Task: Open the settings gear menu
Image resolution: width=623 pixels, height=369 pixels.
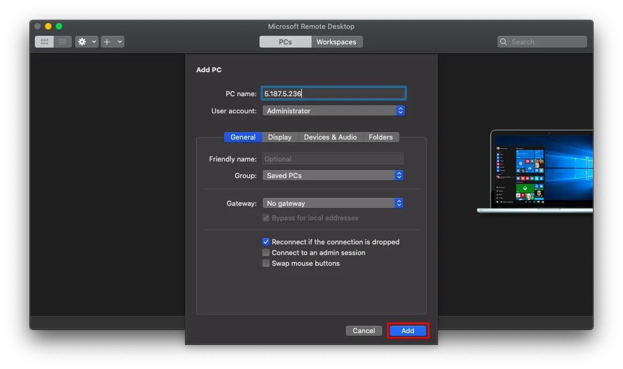Action: 83,42
